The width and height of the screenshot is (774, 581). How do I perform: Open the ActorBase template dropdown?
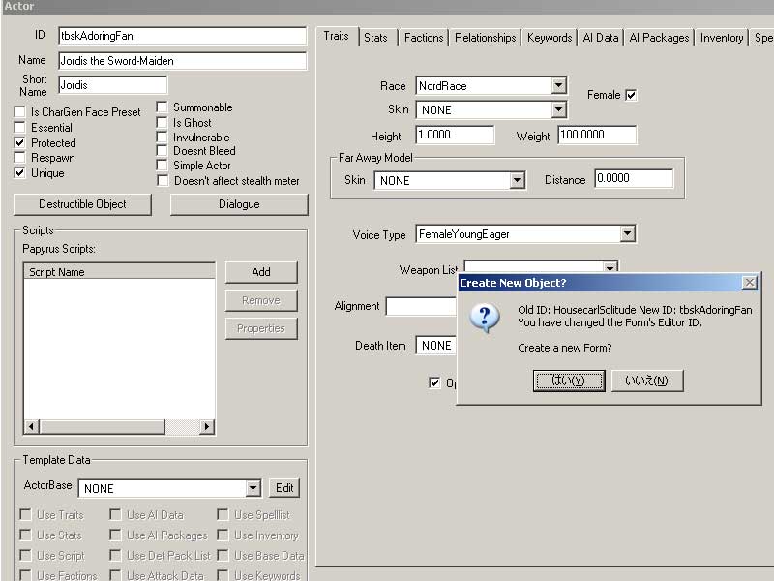coord(253,488)
